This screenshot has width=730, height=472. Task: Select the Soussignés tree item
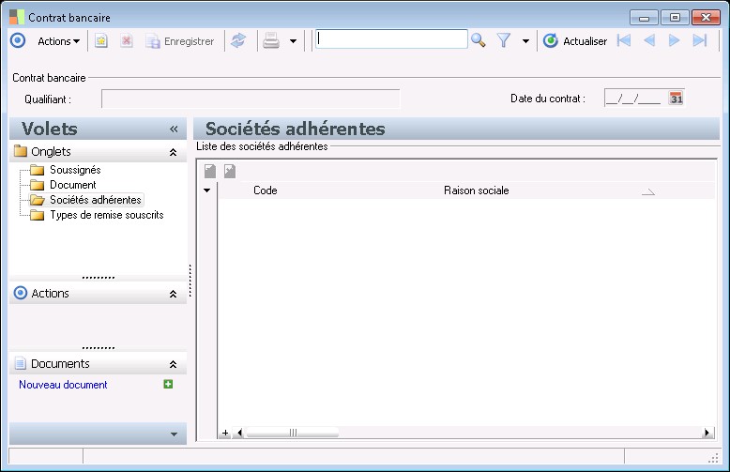pyautogui.click(x=75, y=170)
